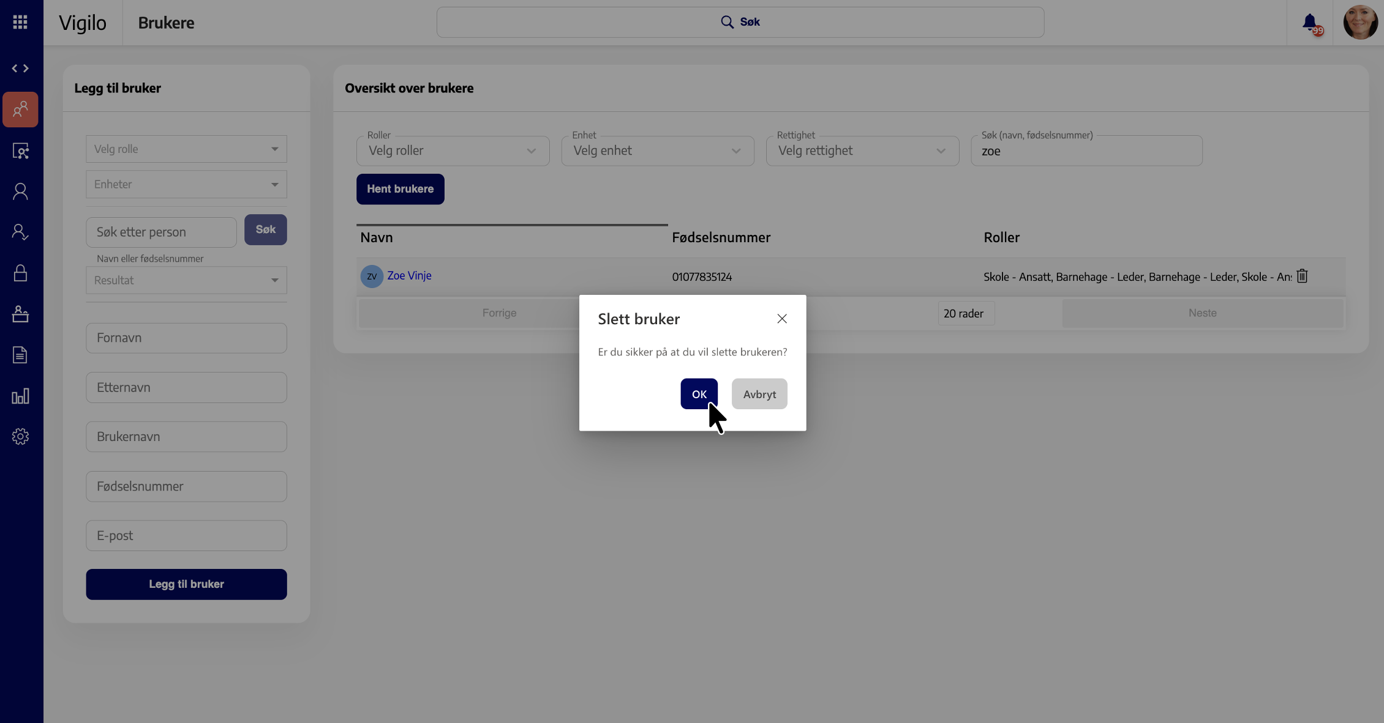
Task: Click the ZV avatar circle
Action: click(372, 276)
